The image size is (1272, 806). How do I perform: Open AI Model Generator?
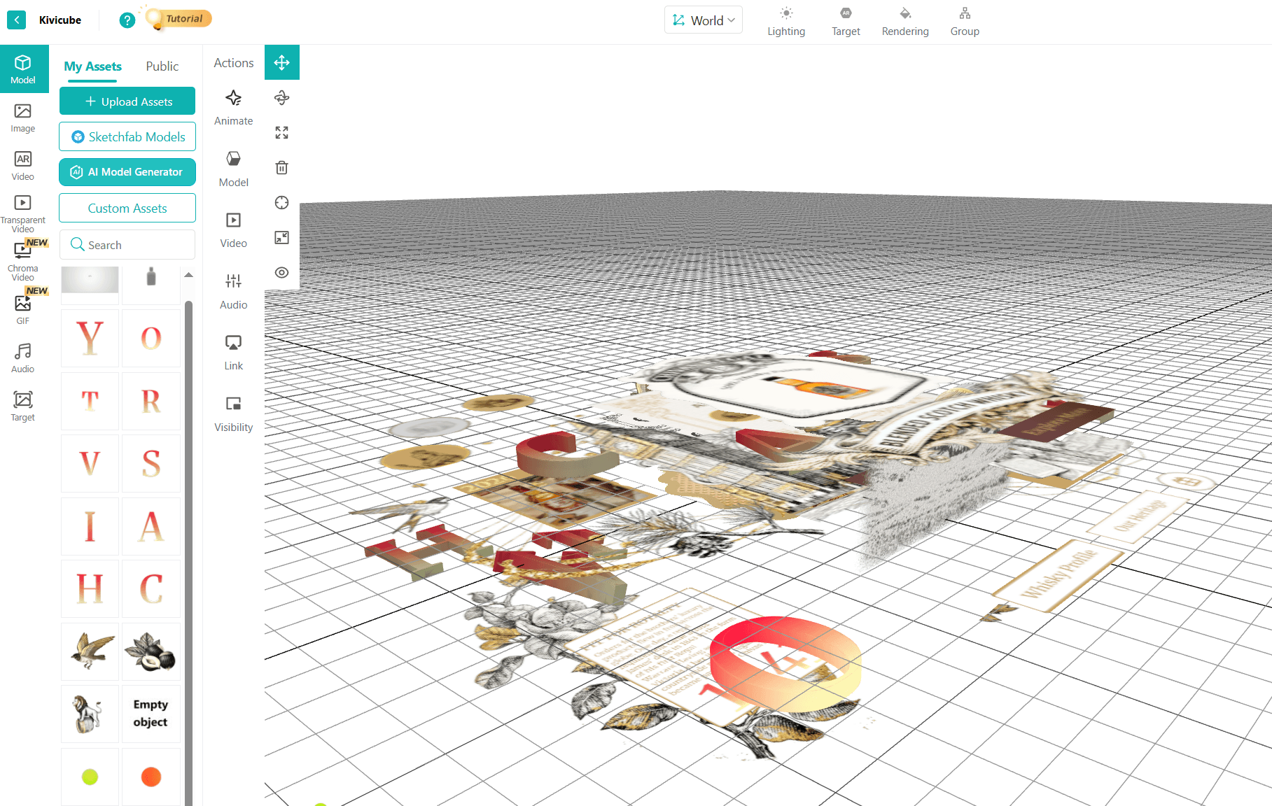pos(127,172)
